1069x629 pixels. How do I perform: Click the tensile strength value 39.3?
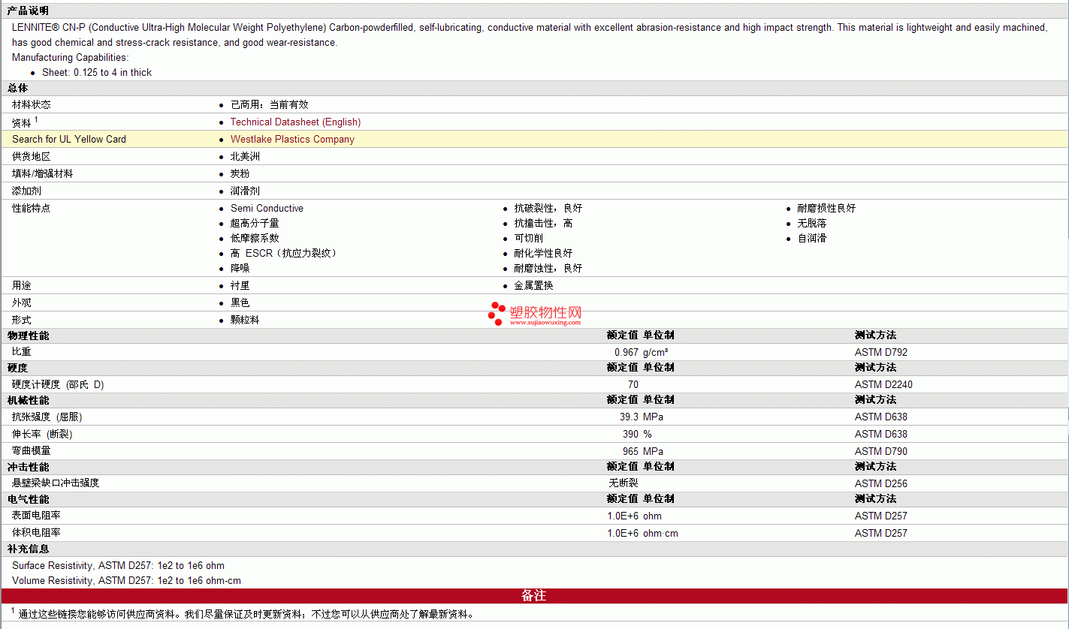coord(630,417)
